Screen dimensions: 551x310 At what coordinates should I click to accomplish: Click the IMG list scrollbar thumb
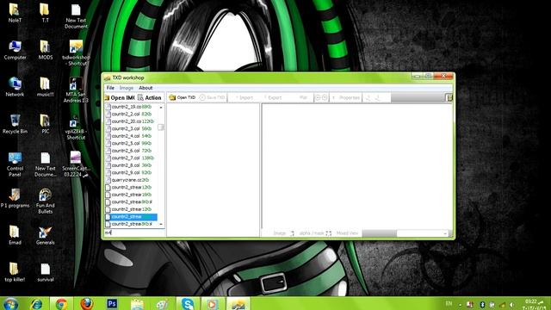tap(161, 127)
